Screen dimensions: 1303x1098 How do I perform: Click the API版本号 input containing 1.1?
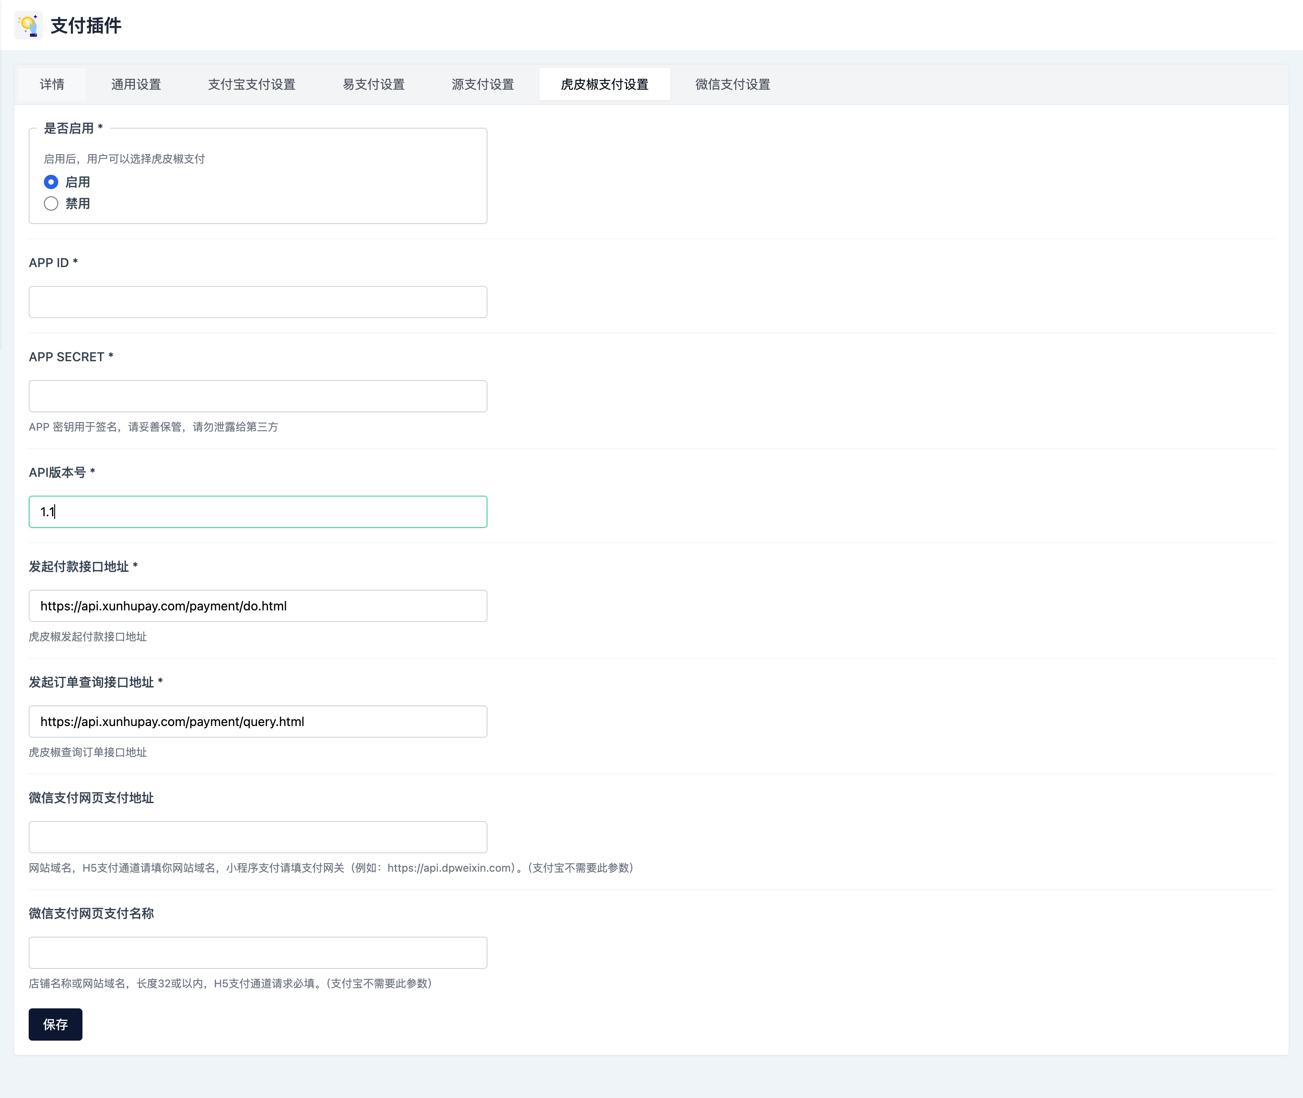tap(258, 512)
